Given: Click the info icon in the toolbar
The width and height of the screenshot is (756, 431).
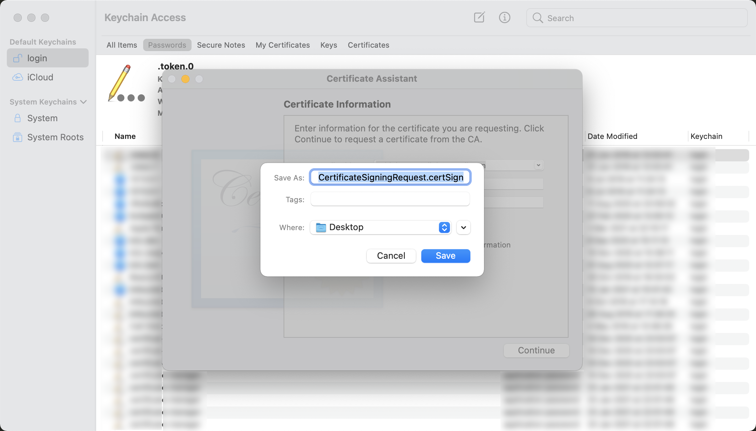Looking at the screenshot, I should (x=504, y=17).
